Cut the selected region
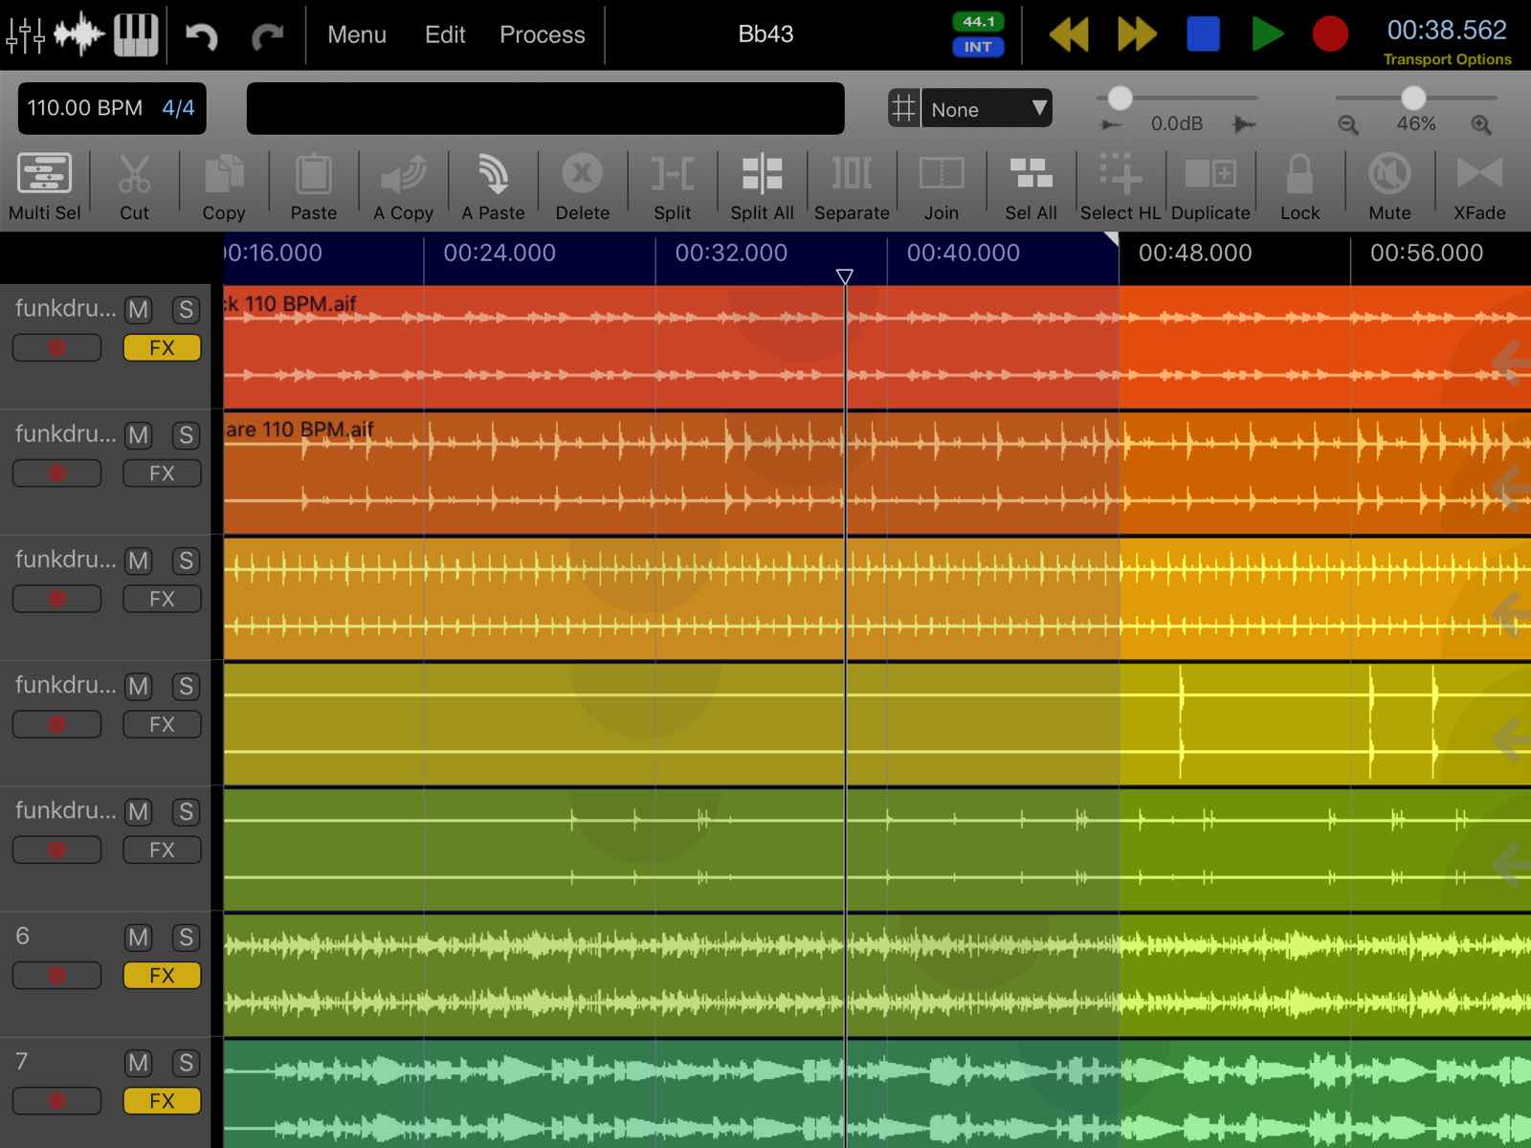 click(134, 187)
